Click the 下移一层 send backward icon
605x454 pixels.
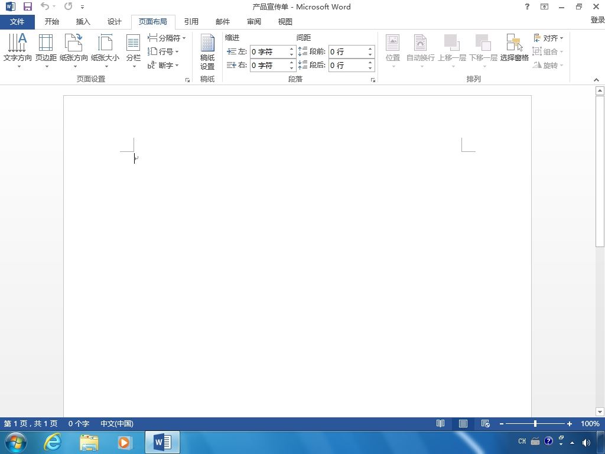click(x=483, y=51)
